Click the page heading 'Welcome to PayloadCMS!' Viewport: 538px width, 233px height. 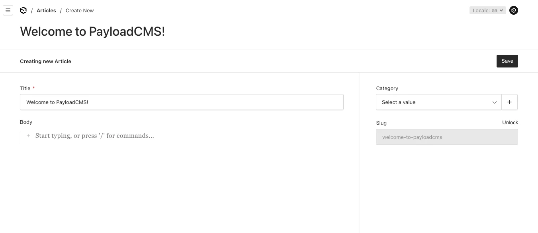pyautogui.click(x=92, y=32)
